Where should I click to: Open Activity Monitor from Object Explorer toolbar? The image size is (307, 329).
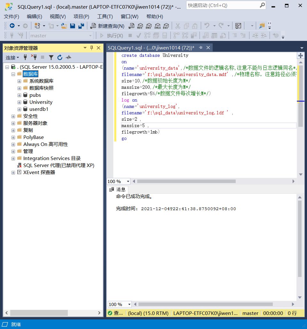(68, 57)
